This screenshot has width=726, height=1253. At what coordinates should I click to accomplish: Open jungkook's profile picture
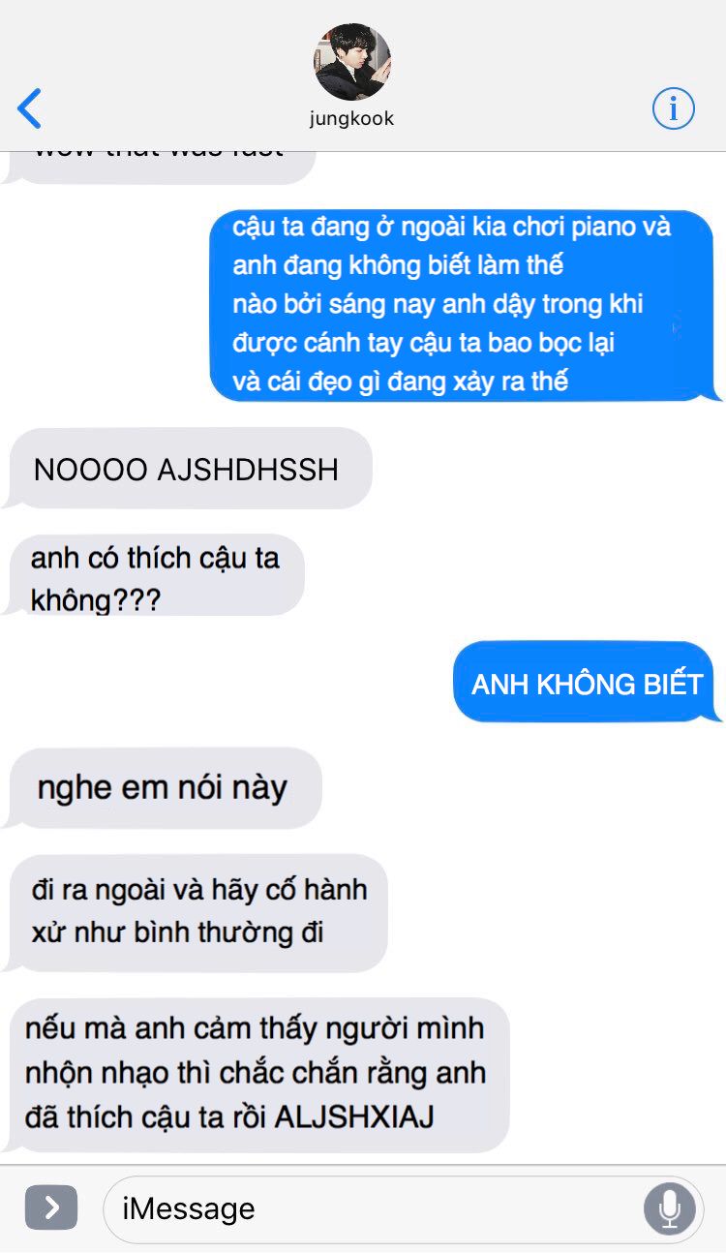click(352, 62)
